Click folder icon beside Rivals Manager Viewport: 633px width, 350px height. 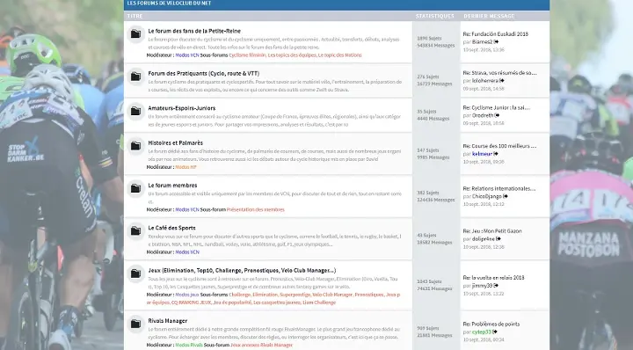136,324
